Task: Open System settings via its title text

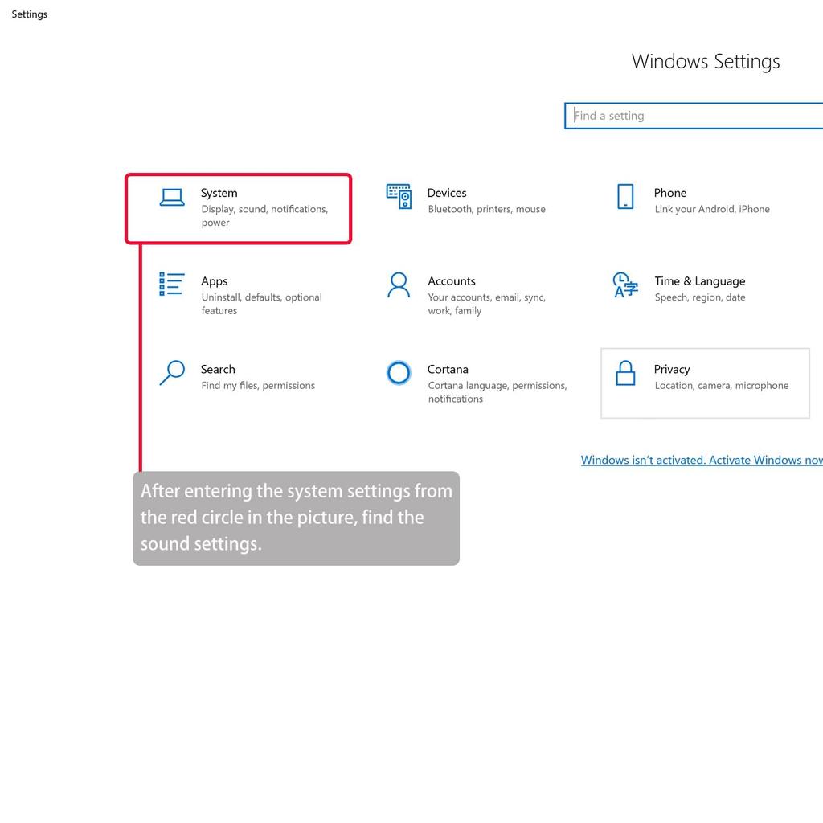Action: click(219, 193)
